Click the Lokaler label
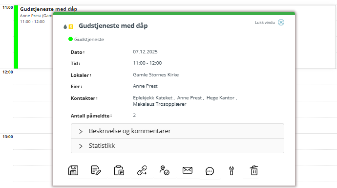Screen dimensions: 337x188 click(81, 75)
